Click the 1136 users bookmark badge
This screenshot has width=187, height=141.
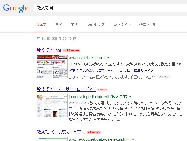click(x=71, y=51)
